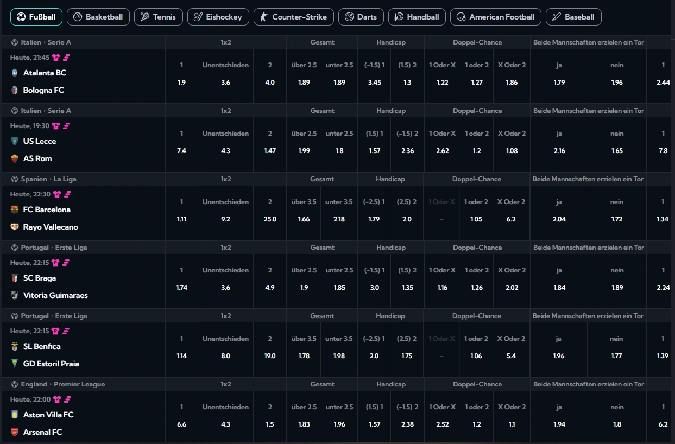Open the Rayo Vallecano match via team name
This screenshot has height=444, width=675.
[x=51, y=227]
